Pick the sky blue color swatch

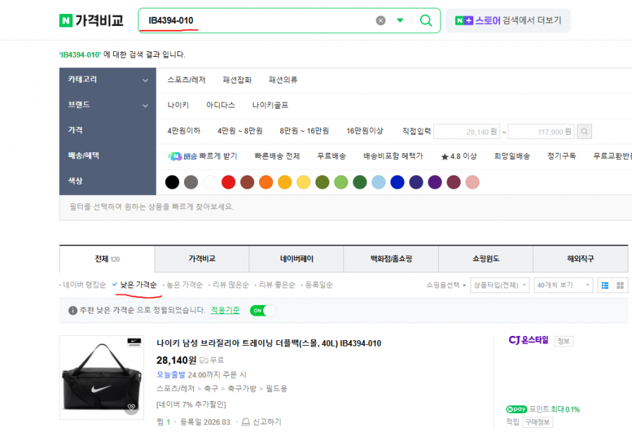378,182
